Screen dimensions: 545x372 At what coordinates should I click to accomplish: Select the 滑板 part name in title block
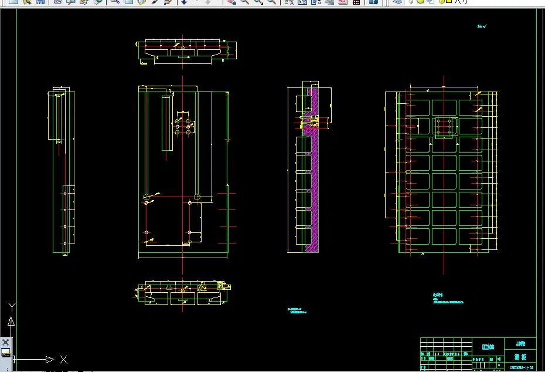(x=520, y=357)
